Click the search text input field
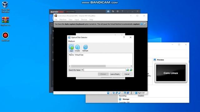Image resolution: width=200 pixels, height=112 pixels. click(x=105, y=70)
